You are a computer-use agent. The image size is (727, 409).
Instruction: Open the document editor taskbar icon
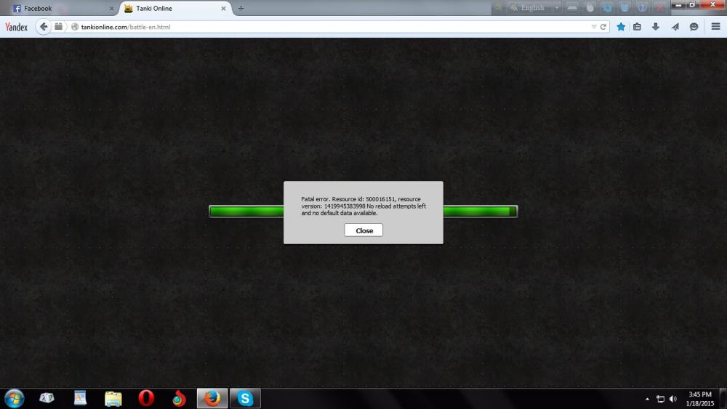click(80, 398)
